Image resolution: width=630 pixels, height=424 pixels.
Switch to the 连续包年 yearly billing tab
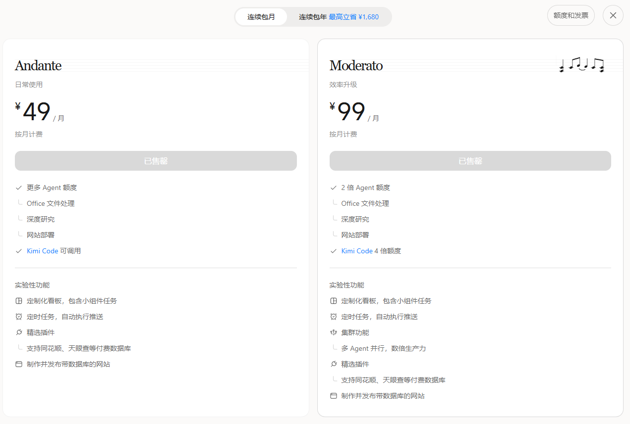(339, 17)
